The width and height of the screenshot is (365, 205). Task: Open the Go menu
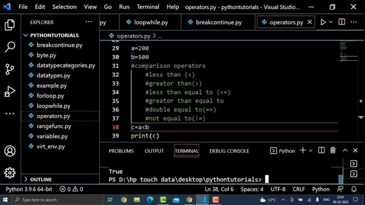(x=108, y=7)
